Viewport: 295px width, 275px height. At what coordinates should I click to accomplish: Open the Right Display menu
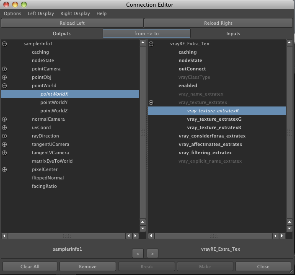coord(75,13)
